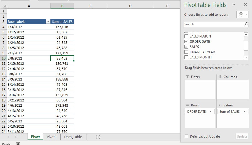Select cell with value 24,640

62,111
